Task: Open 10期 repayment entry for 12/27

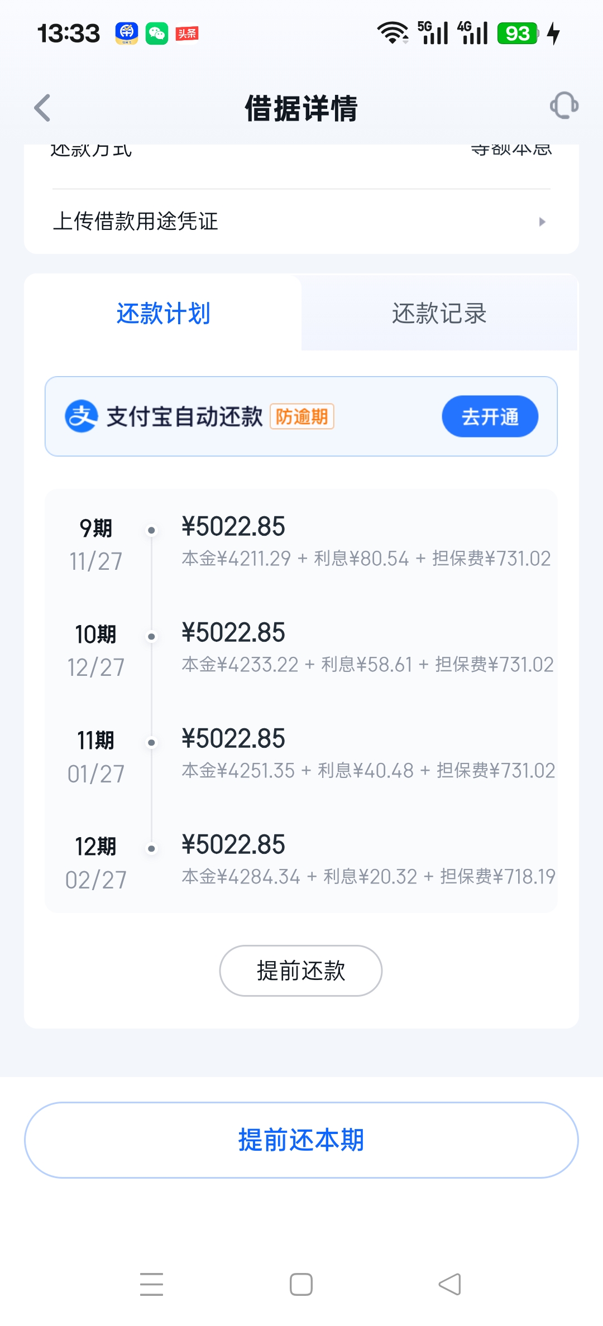Action: (301, 648)
